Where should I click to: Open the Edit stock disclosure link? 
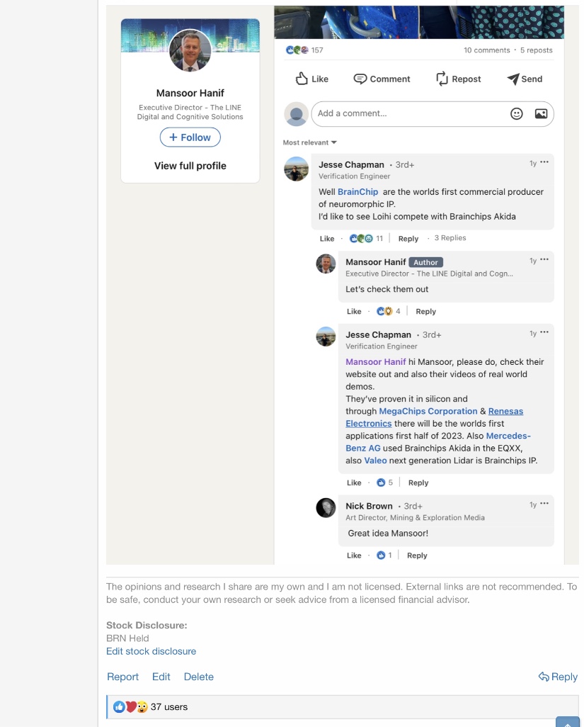(151, 651)
